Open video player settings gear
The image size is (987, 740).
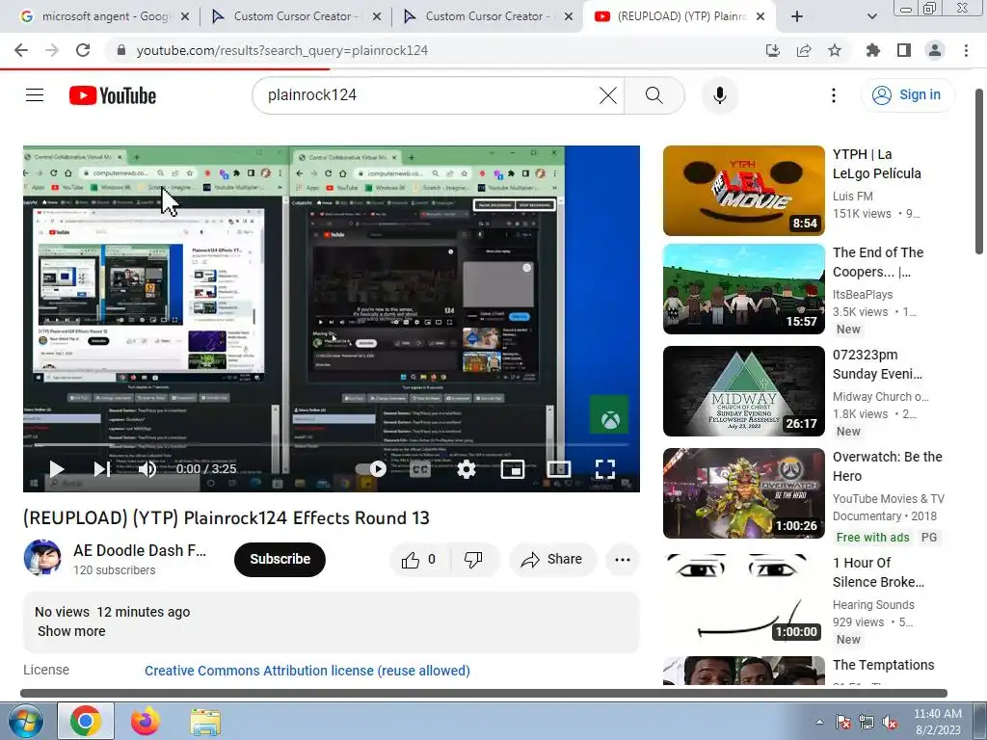click(466, 469)
